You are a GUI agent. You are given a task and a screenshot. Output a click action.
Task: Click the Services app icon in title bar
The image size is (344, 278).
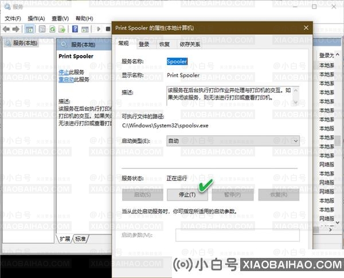click(x=7, y=6)
